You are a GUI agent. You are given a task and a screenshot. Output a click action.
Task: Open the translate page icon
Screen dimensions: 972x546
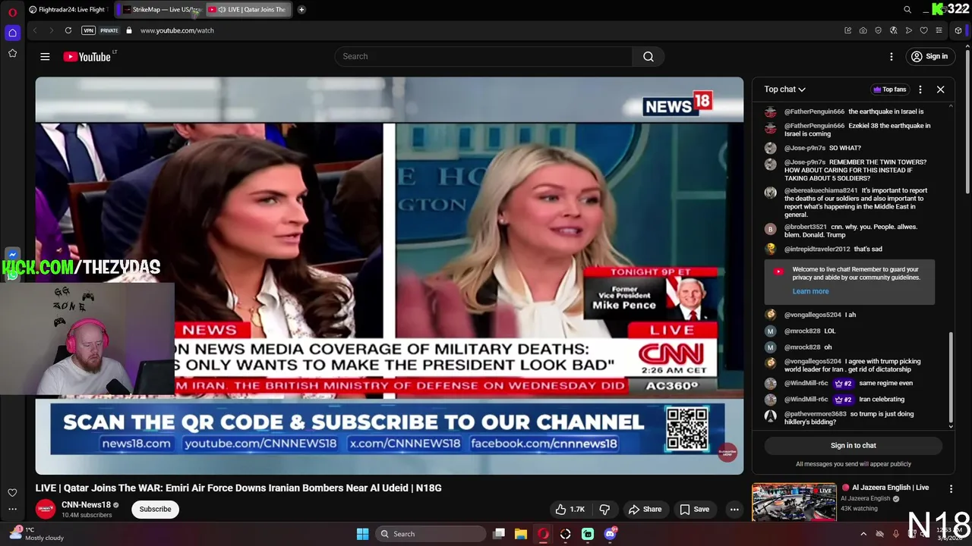tap(894, 30)
